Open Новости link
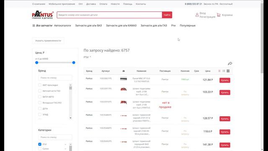 [115, 4]
